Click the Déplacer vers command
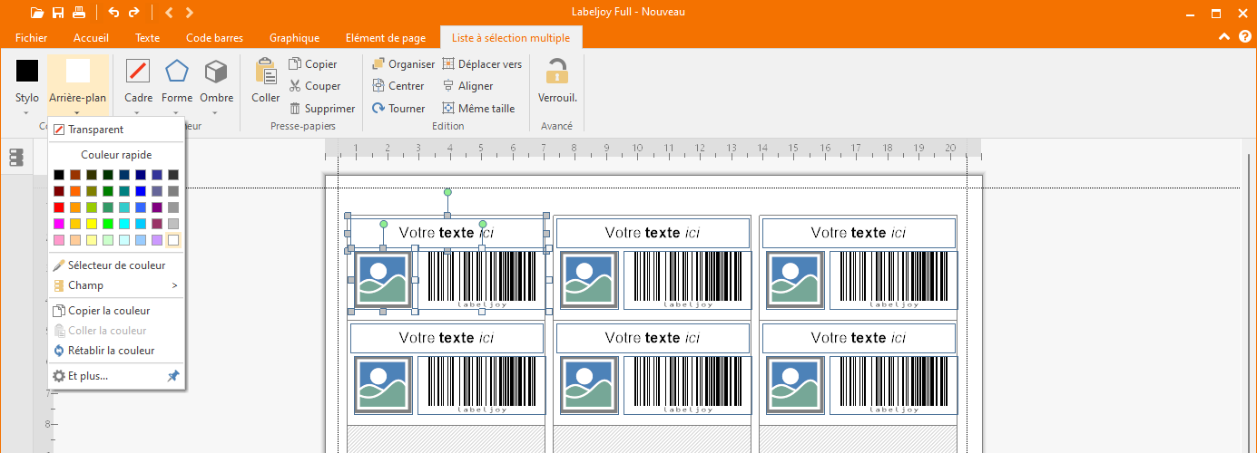Image resolution: width=1257 pixels, height=453 pixels. [x=482, y=64]
